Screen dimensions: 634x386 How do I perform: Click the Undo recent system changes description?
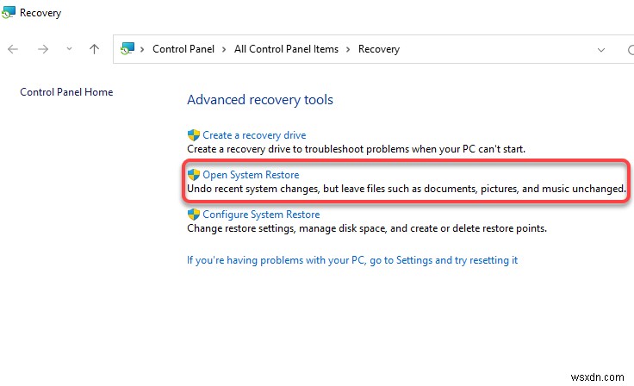(x=407, y=189)
